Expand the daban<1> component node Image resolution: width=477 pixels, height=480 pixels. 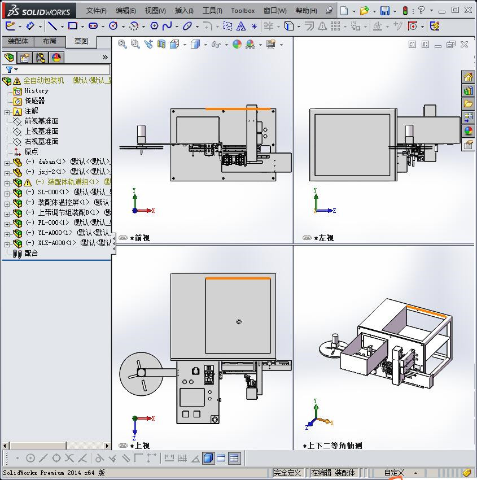coord(7,163)
